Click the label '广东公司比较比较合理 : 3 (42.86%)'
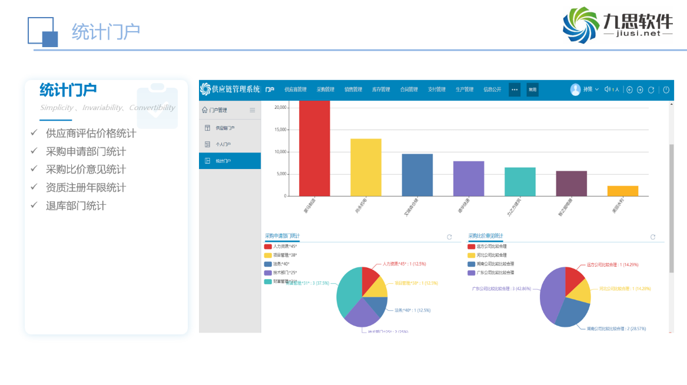Viewport: 687px width, 385px height. [x=501, y=288]
